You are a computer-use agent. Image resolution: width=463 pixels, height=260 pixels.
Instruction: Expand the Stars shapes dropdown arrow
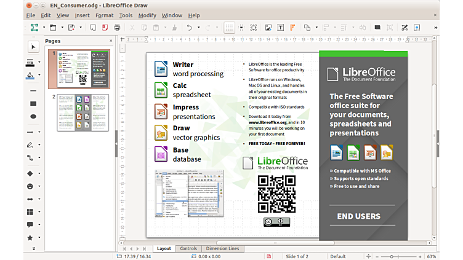coord(40,238)
